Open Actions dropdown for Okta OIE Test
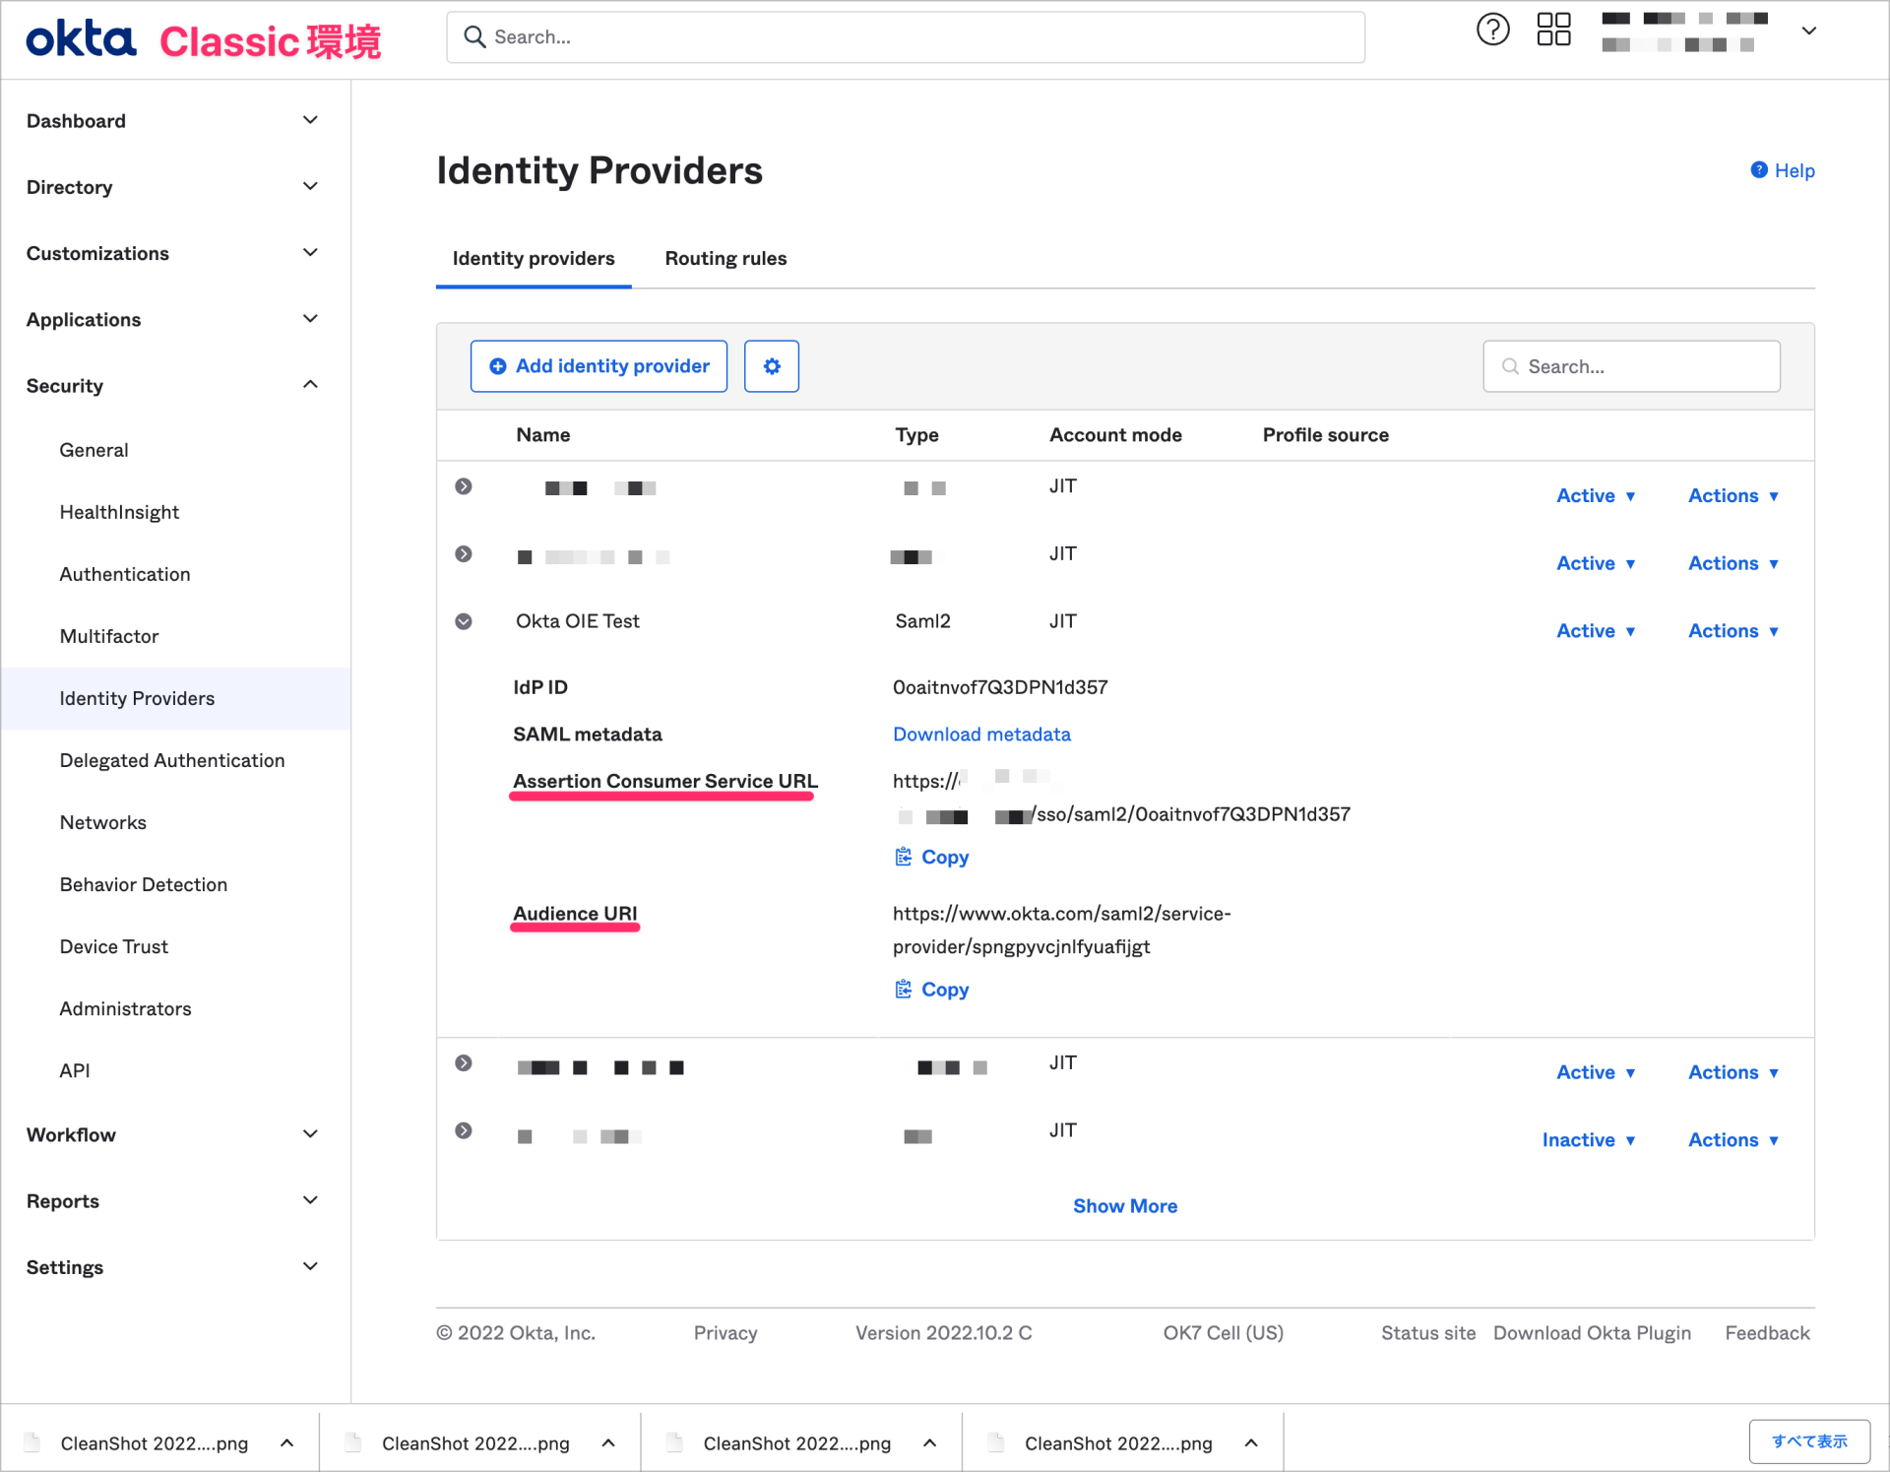 [x=1732, y=630]
